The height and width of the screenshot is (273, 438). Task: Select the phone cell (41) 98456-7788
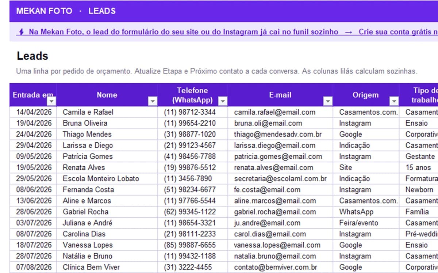[193, 157]
